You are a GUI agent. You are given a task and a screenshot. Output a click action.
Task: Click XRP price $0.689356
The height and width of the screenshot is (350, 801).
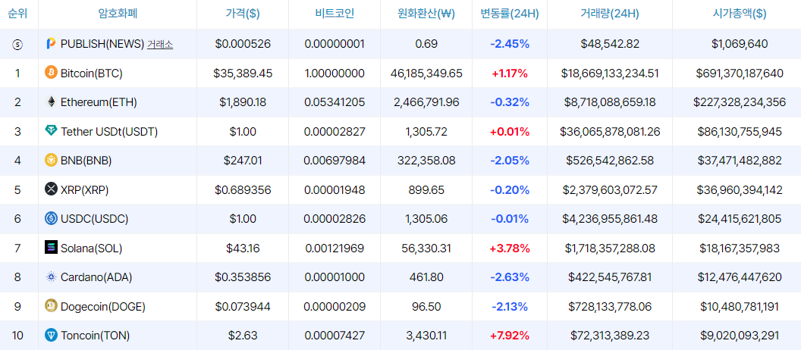click(x=243, y=190)
